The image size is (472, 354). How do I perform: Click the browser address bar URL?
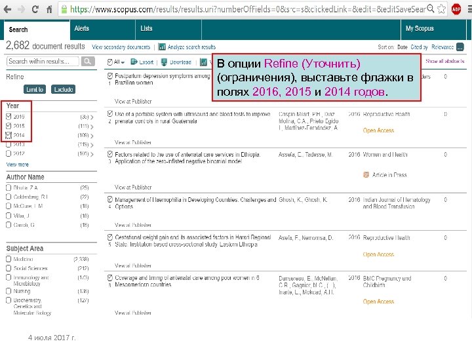tap(248, 9)
